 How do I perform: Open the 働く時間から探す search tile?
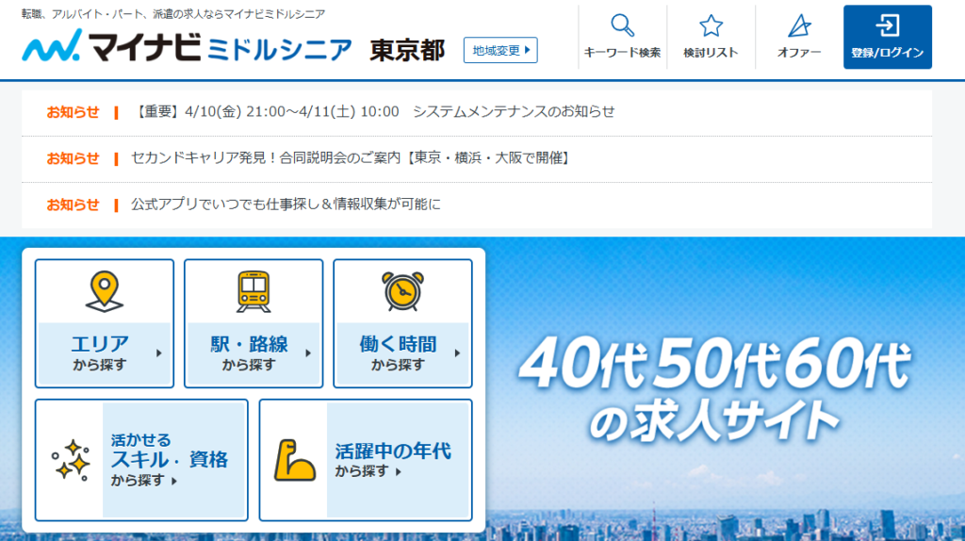[x=402, y=352]
